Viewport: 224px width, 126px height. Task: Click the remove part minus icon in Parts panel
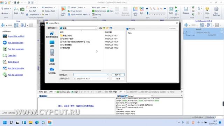[10, 25]
